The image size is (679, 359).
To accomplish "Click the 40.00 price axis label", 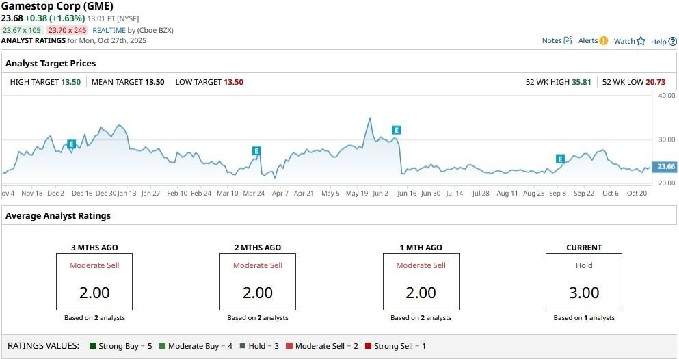I will [x=667, y=95].
